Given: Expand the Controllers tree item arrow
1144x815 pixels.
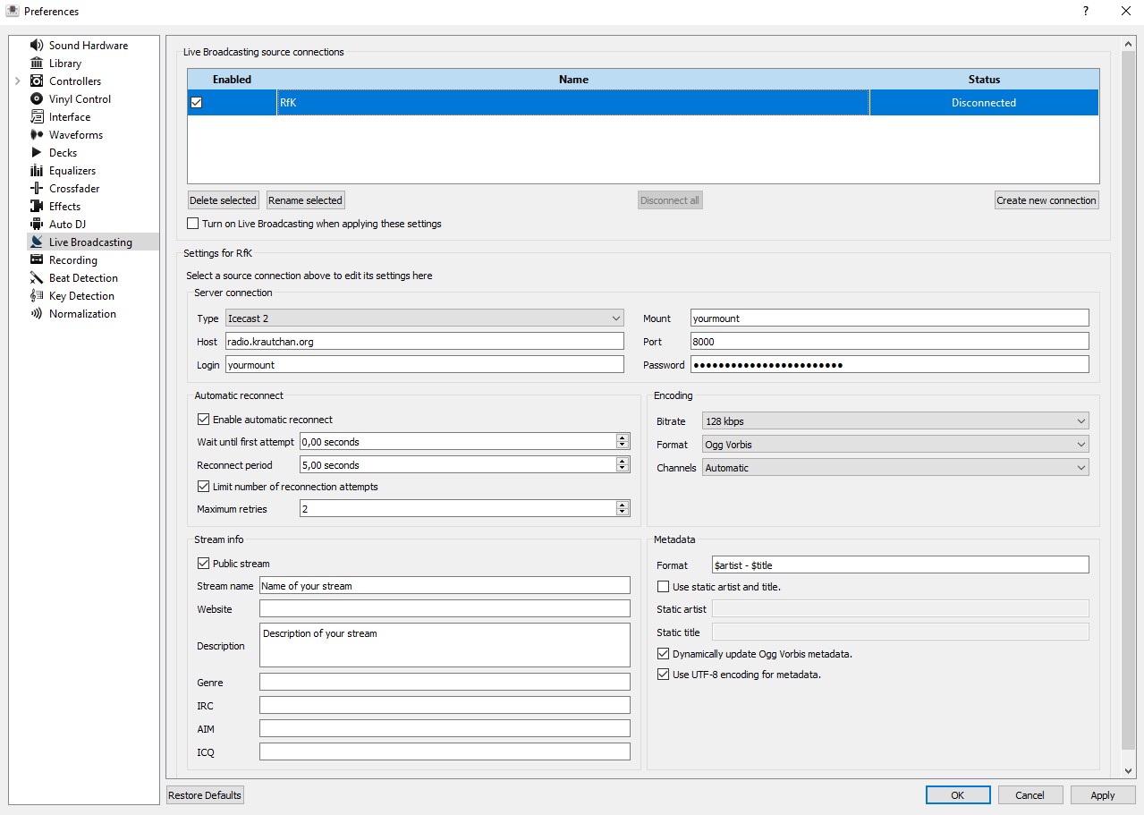Looking at the screenshot, I should click(x=17, y=81).
